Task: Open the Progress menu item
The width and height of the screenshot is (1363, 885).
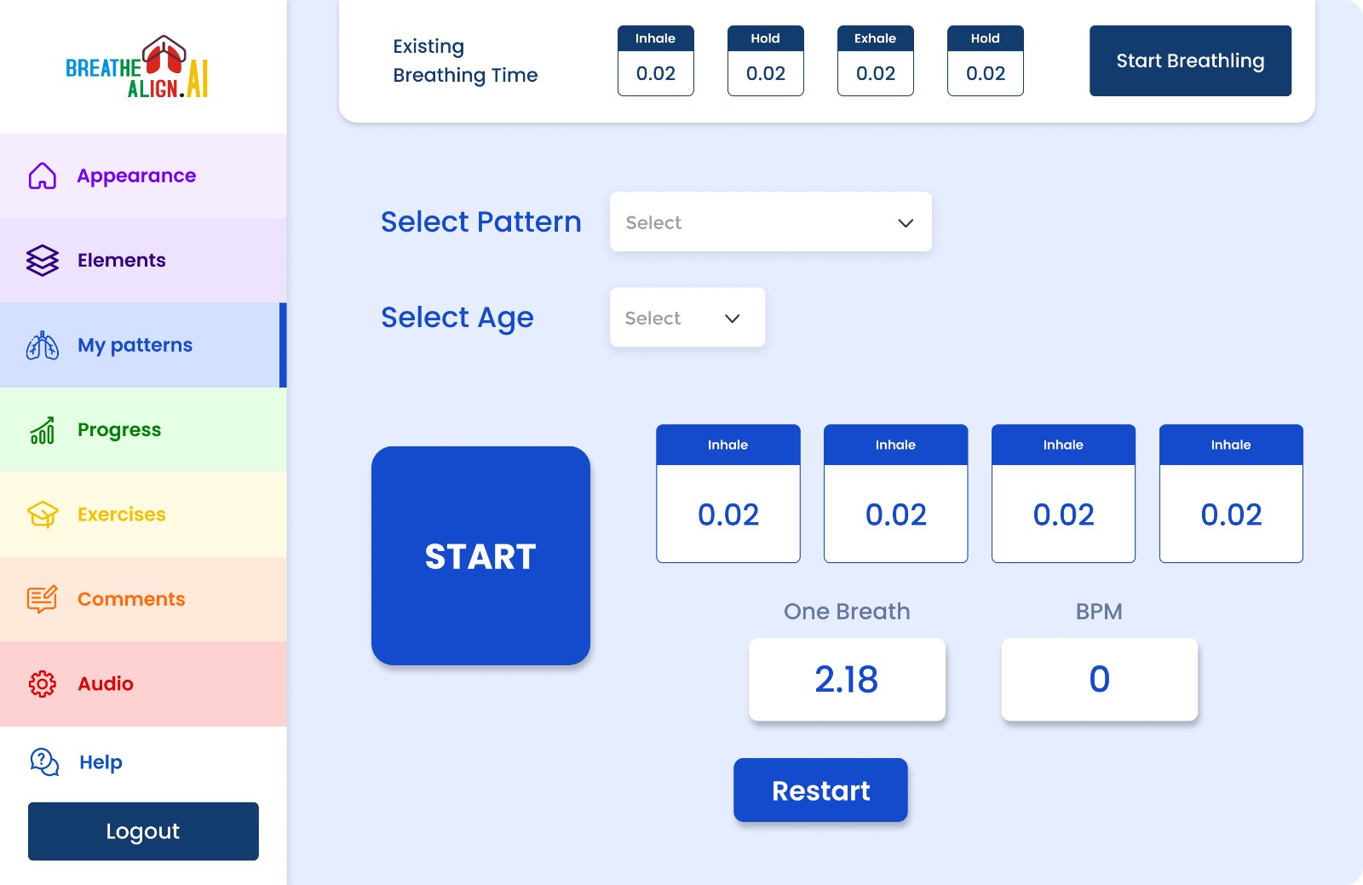Action: coord(119,430)
